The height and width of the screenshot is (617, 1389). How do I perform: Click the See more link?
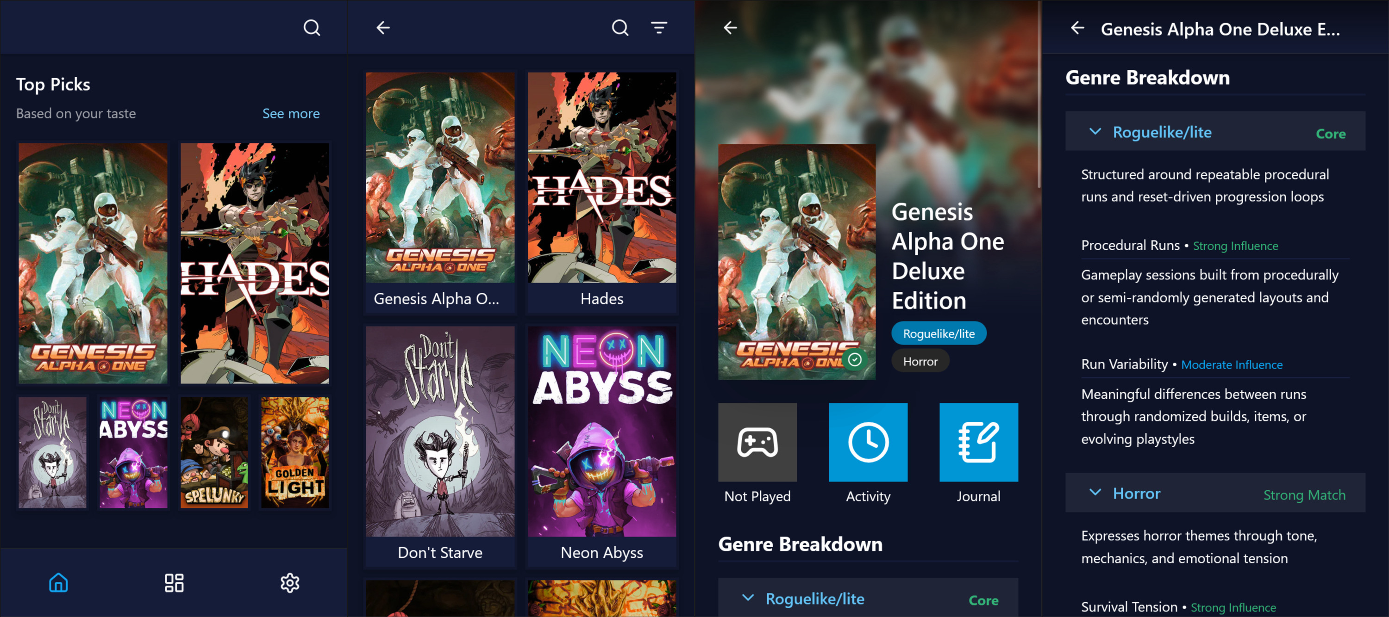(x=291, y=114)
